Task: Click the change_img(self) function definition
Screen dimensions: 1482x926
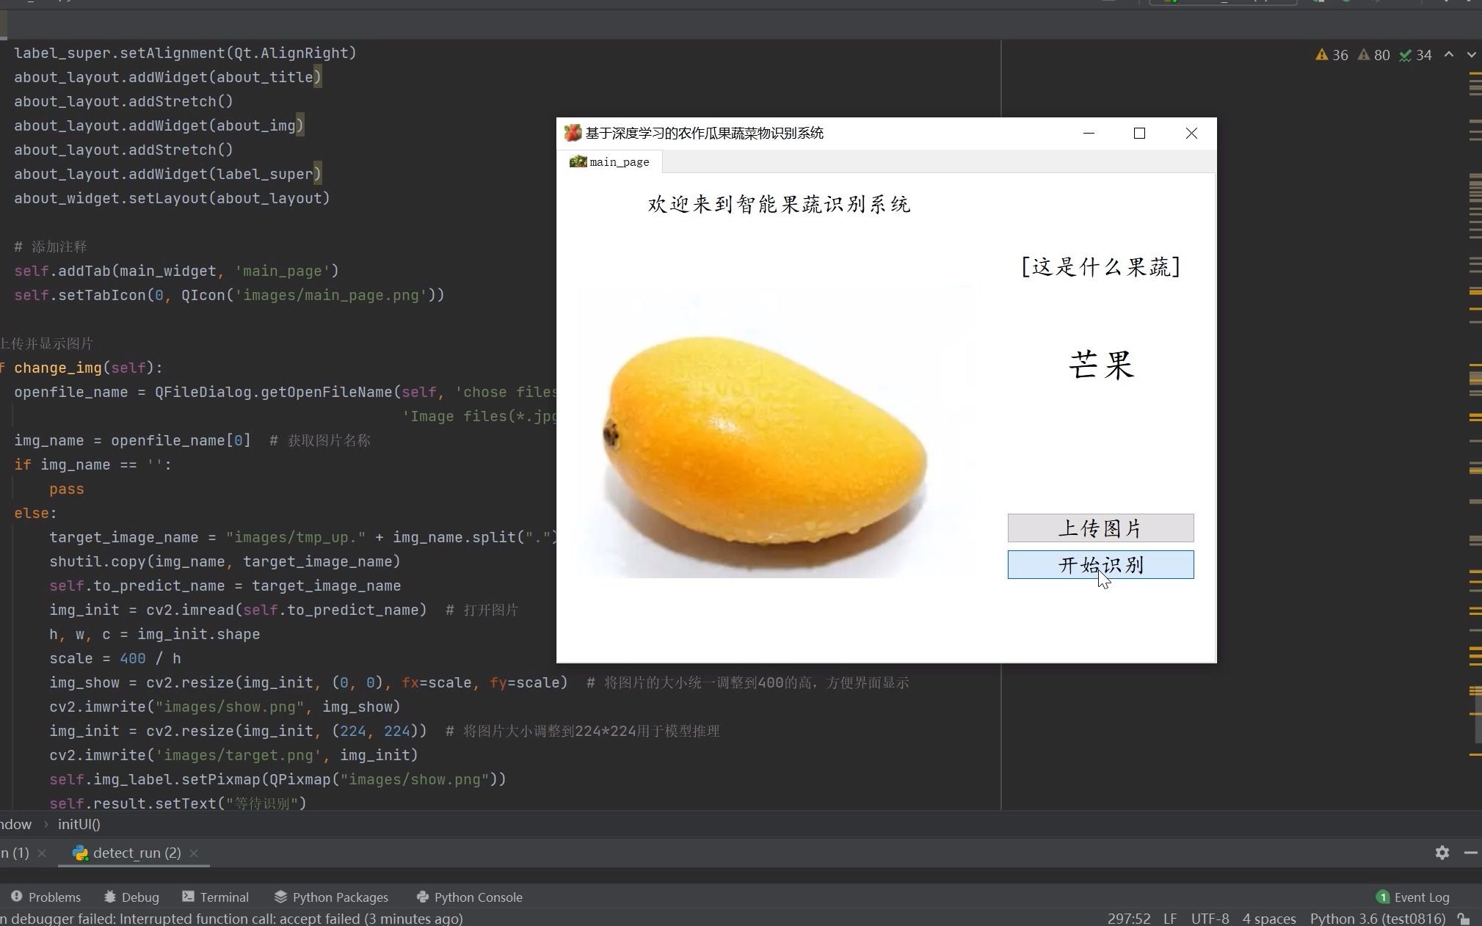Action: click(88, 368)
